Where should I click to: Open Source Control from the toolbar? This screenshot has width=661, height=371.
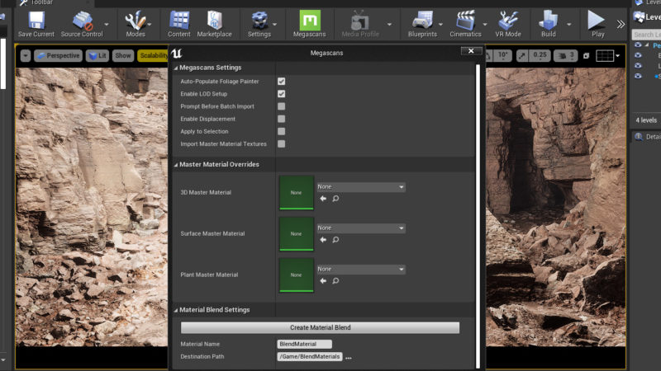pyautogui.click(x=82, y=24)
